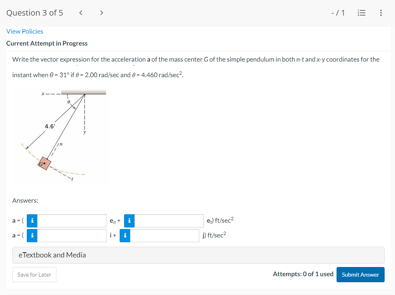Open the info hint beside the et coefficient field
Screen dimensions: 395x295
point(129,220)
